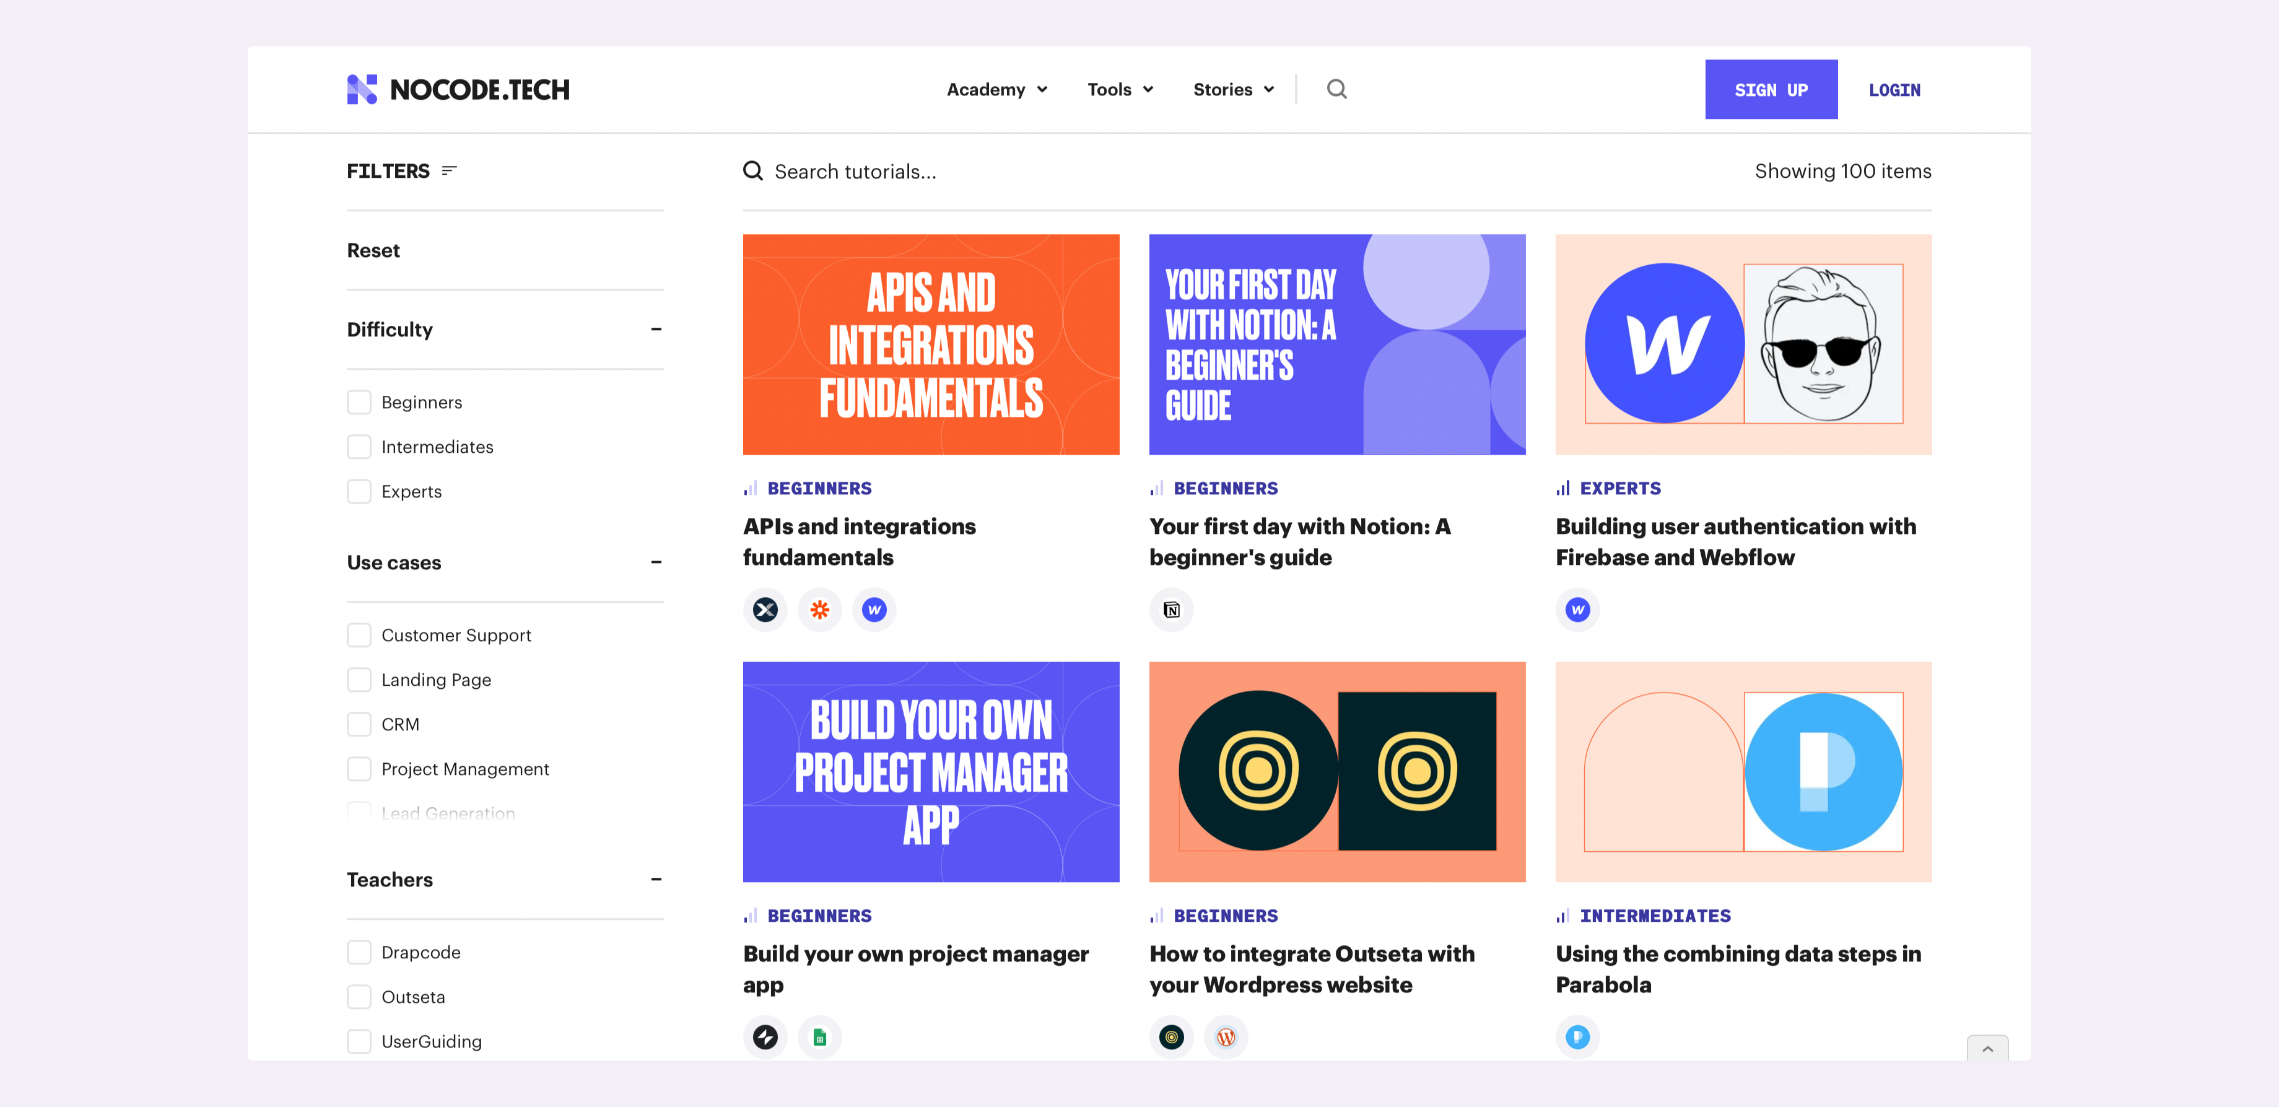
Task: Select the Outseta teacher checkbox
Action: (359, 997)
